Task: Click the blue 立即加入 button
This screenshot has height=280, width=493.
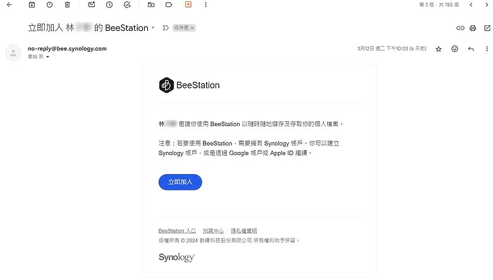Action: (x=180, y=182)
